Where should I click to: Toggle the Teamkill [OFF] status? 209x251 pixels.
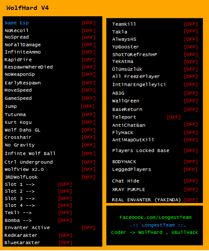(191, 24)
